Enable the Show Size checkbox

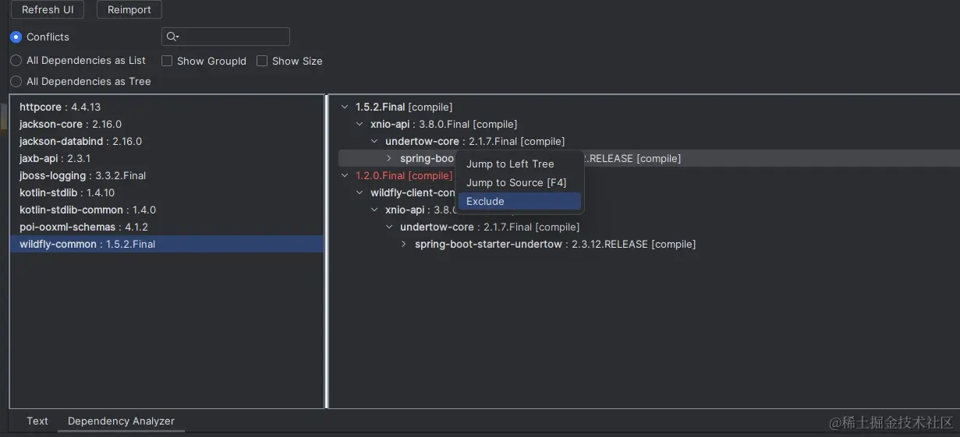click(262, 61)
